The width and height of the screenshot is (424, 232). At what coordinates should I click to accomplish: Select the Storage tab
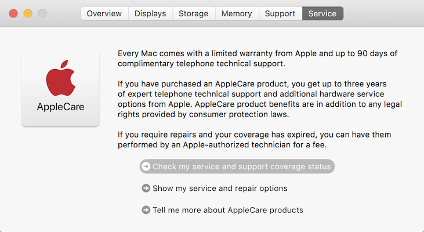(193, 13)
